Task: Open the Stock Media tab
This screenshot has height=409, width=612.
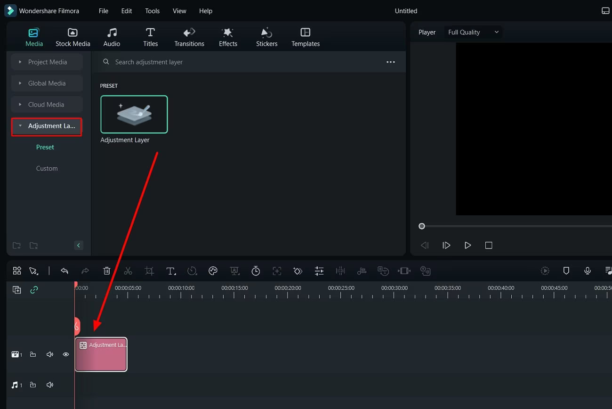Action: click(72, 37)
